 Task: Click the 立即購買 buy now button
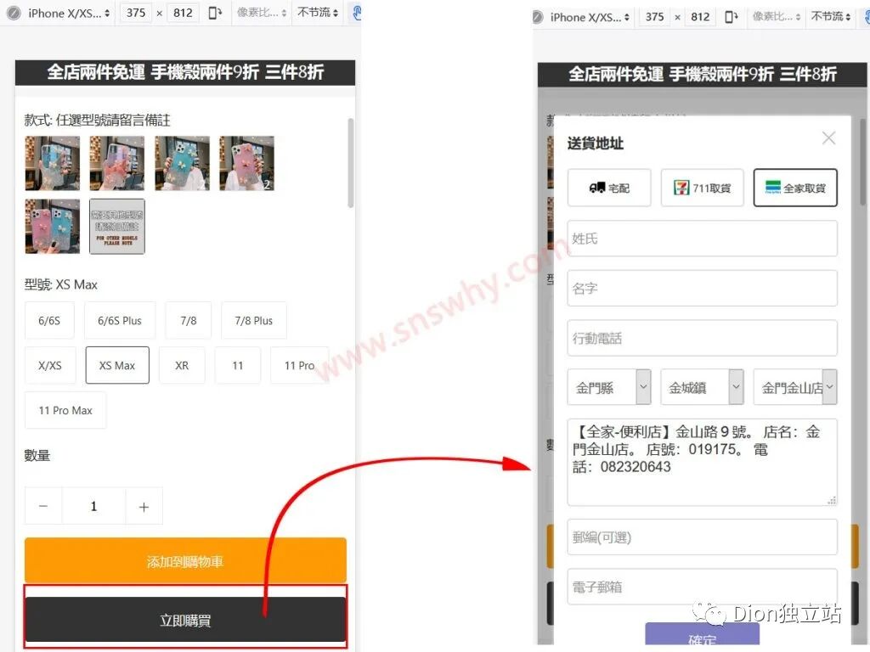coord(185,619)
